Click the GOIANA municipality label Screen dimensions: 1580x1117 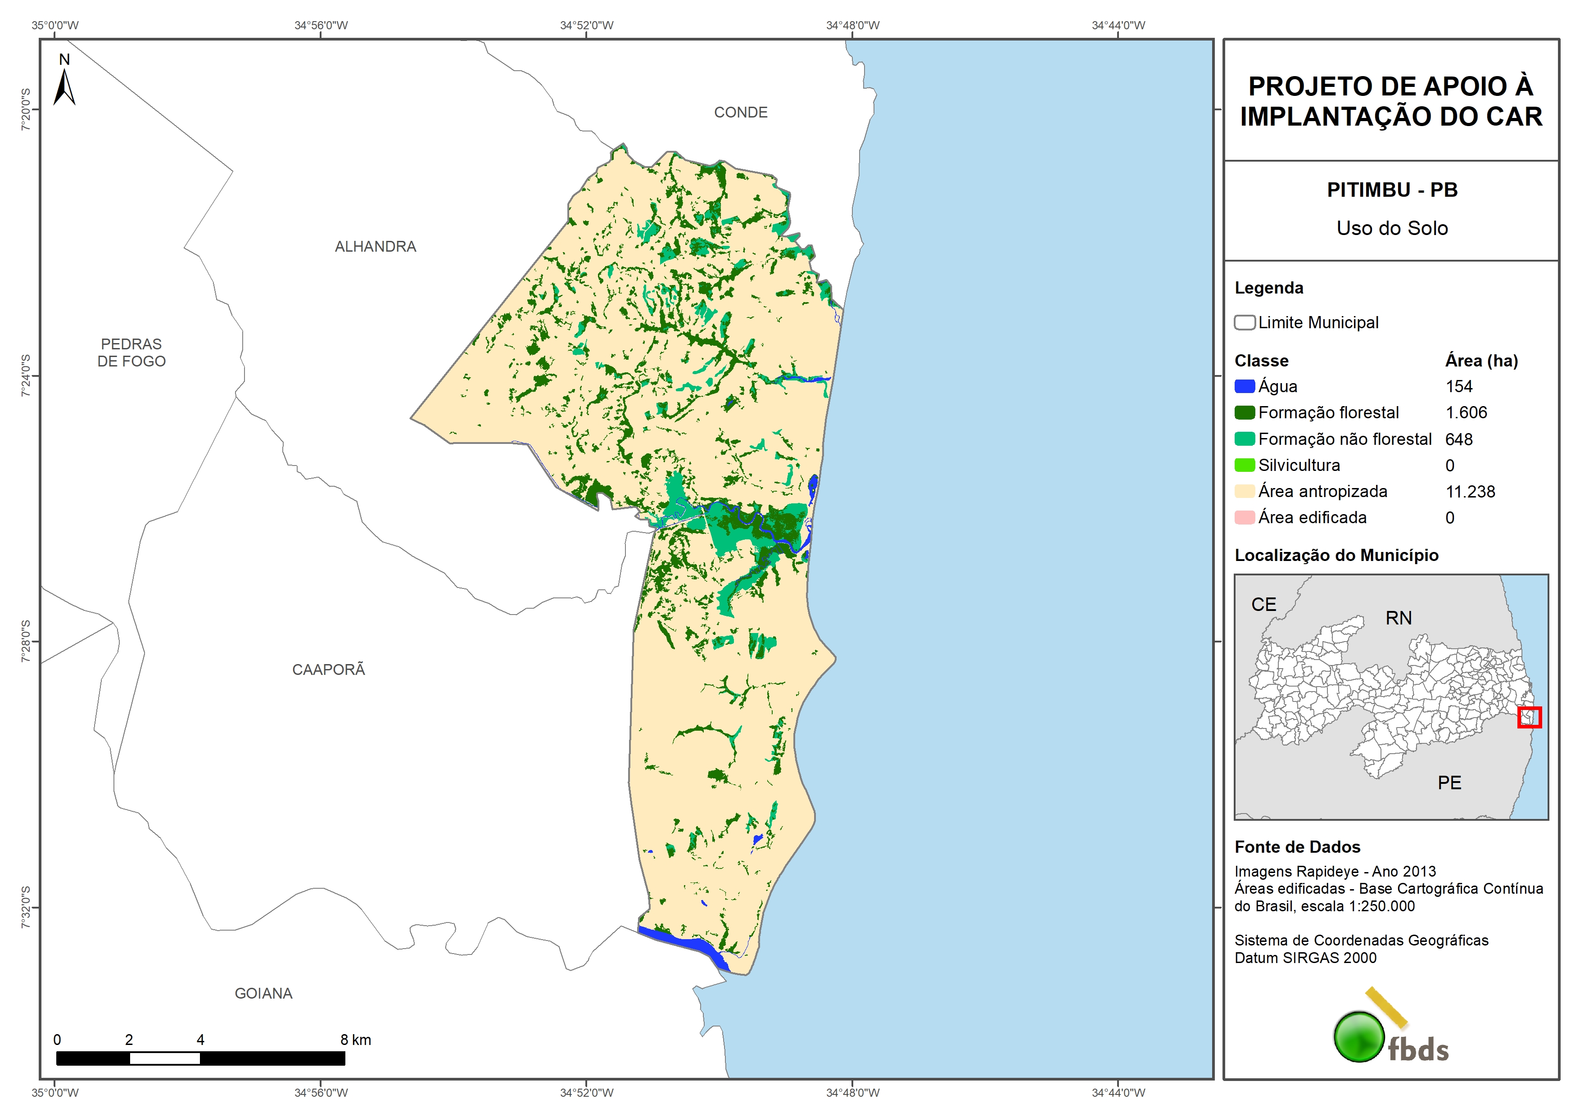(263, 993)
